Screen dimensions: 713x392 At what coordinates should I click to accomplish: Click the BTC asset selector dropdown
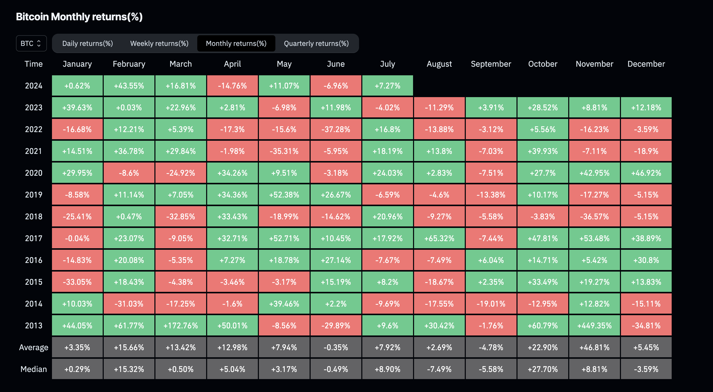pyautogui.click(x=30, y=43)
